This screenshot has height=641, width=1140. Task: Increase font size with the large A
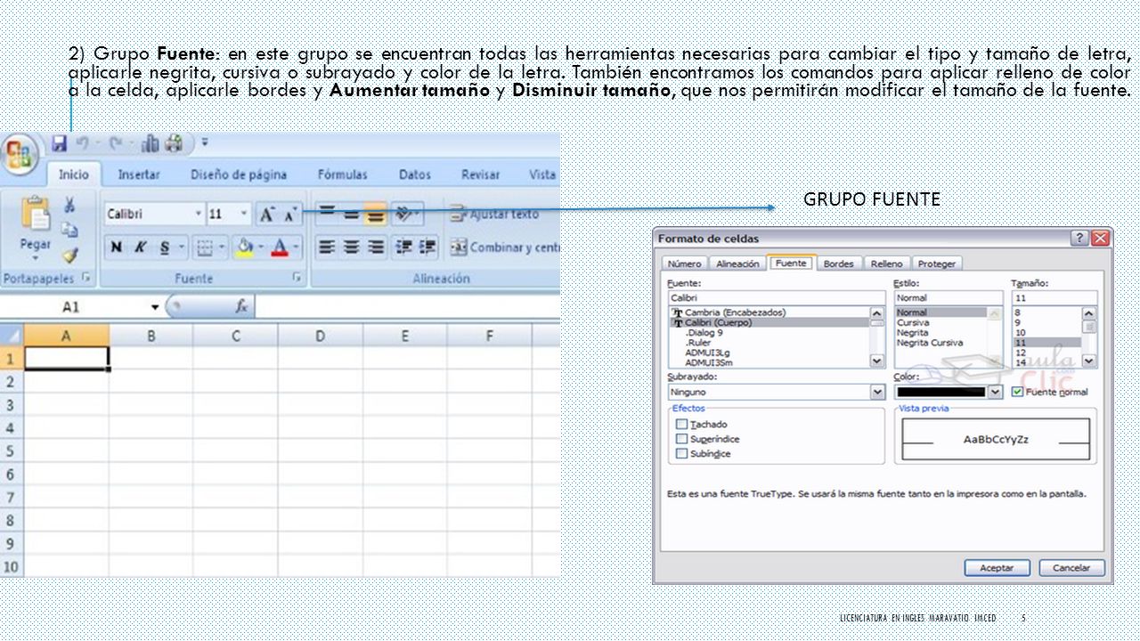point(267,215)
